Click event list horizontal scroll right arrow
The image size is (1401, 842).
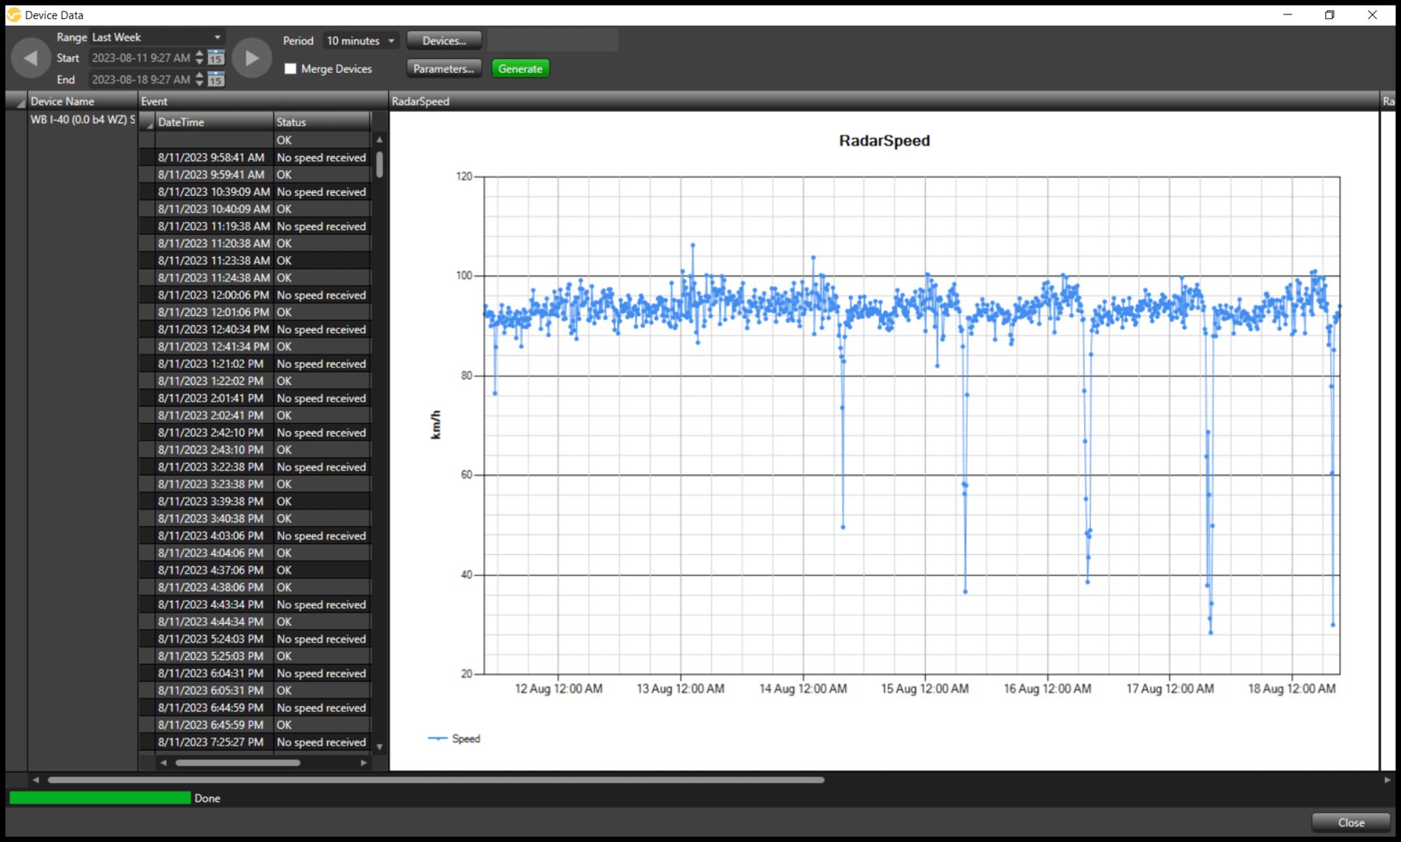(364, 762)
